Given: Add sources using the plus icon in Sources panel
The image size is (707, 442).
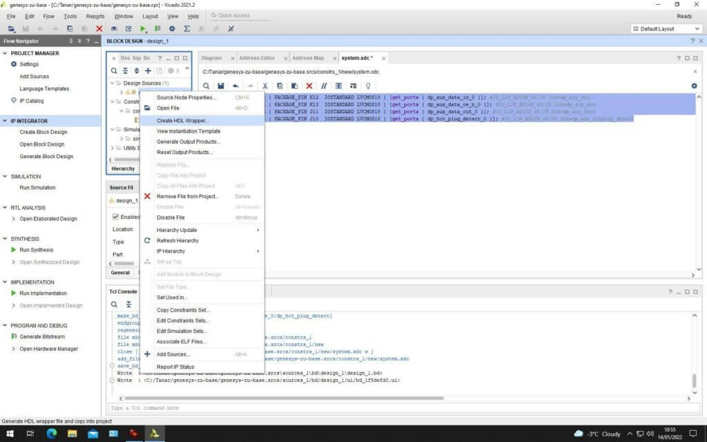Looking at the screenshot, I should pyautogui.click(x=148, y=71).
